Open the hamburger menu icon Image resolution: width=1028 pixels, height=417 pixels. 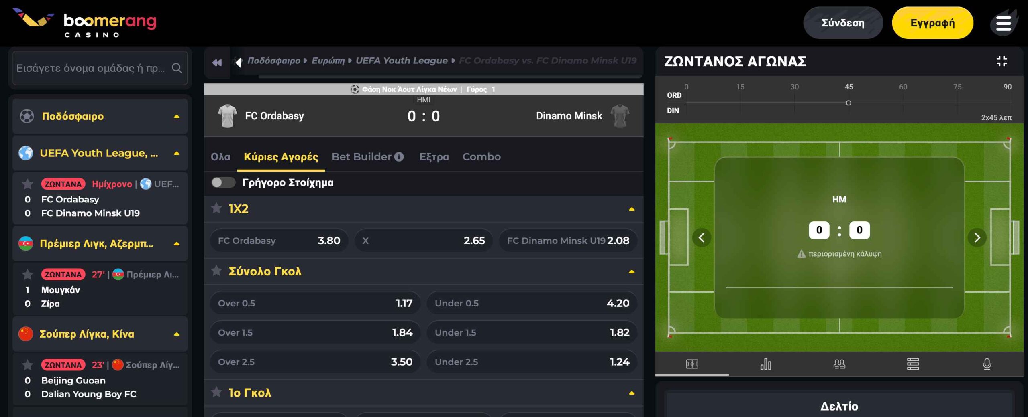(x=1003, y=23)
